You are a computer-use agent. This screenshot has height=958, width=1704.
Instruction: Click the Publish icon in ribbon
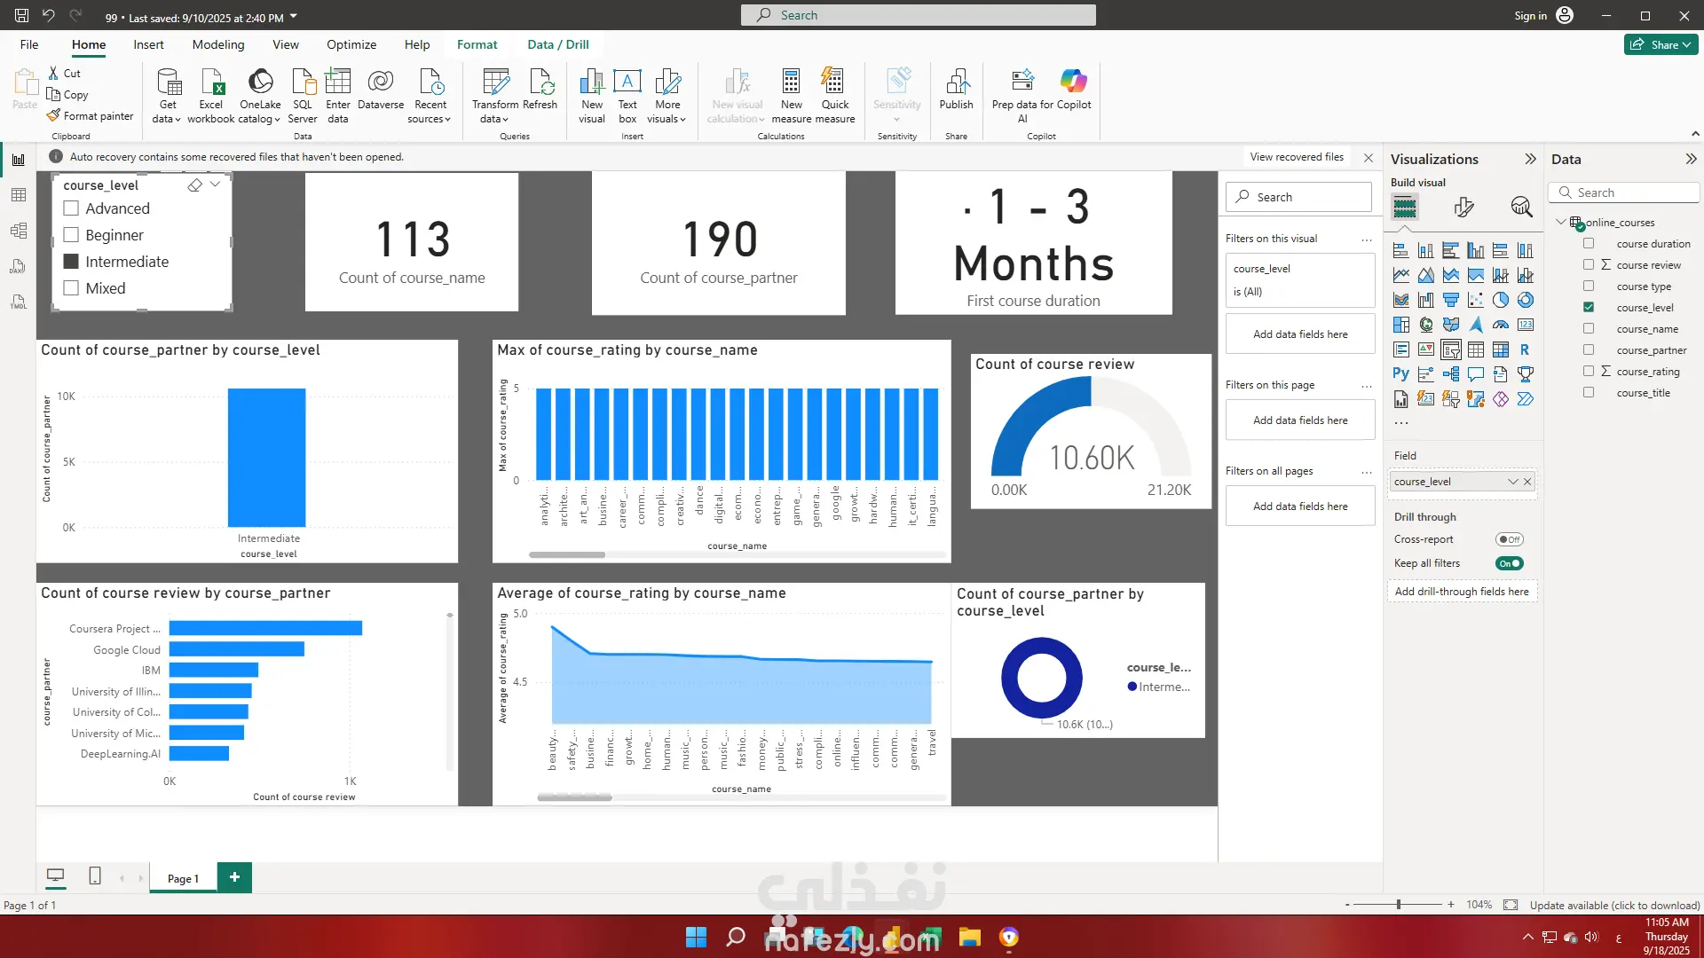coord(956,82)
